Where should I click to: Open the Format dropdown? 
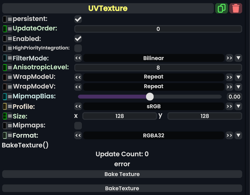(x=238, y=135)
